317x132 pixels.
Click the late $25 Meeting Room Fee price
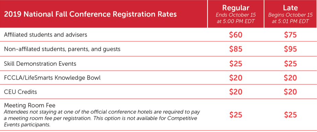point(291,115)
